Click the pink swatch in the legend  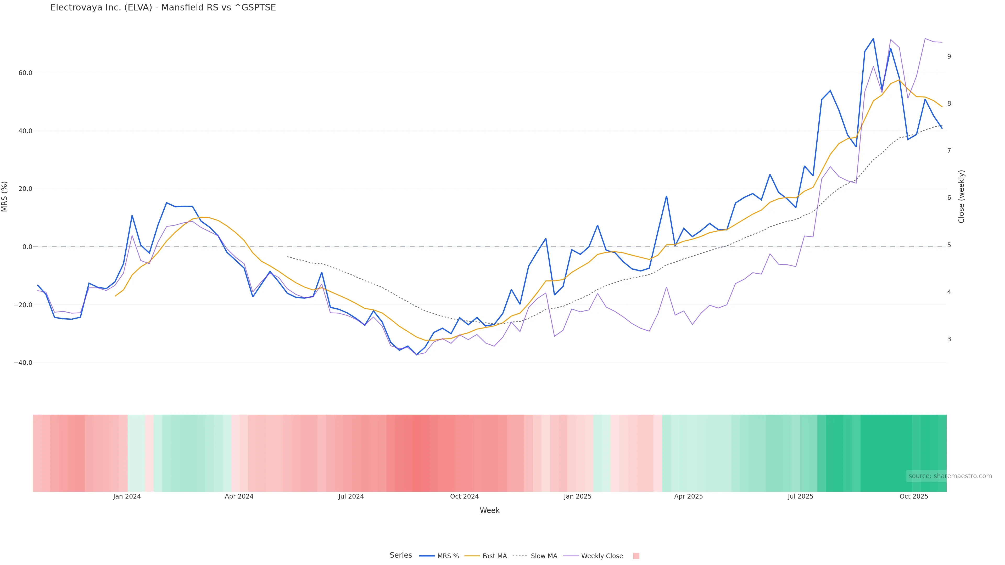tap(636, 556)
